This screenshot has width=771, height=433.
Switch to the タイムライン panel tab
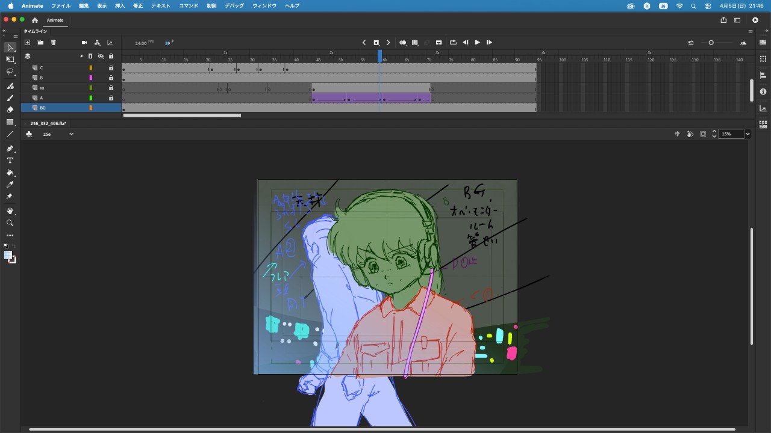[35, 31]
